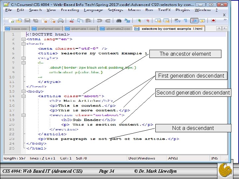Viewport: 239px width, 179px height.
Task: Click the INS indicator in status bar
Action: [x=215, y=158]
